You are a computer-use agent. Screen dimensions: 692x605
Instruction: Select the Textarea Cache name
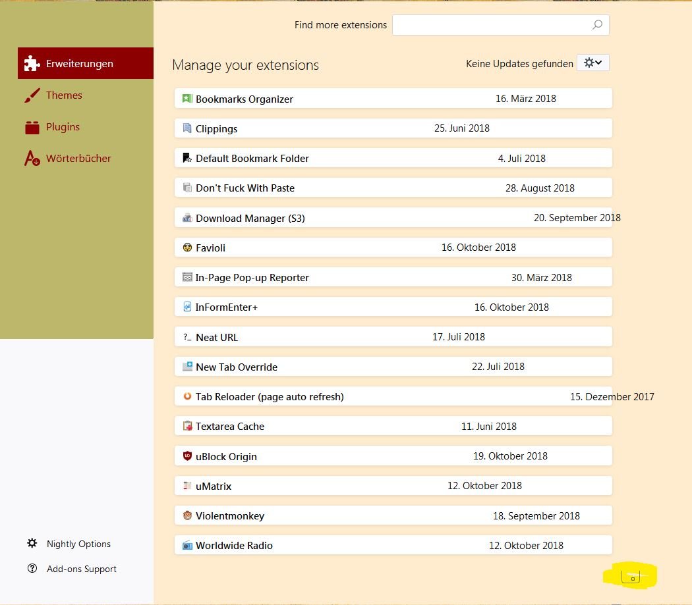click(230, 427)
